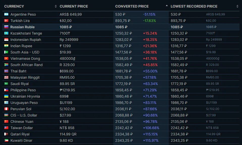Click the Qatari Riyal flag icon

[6, 134]
